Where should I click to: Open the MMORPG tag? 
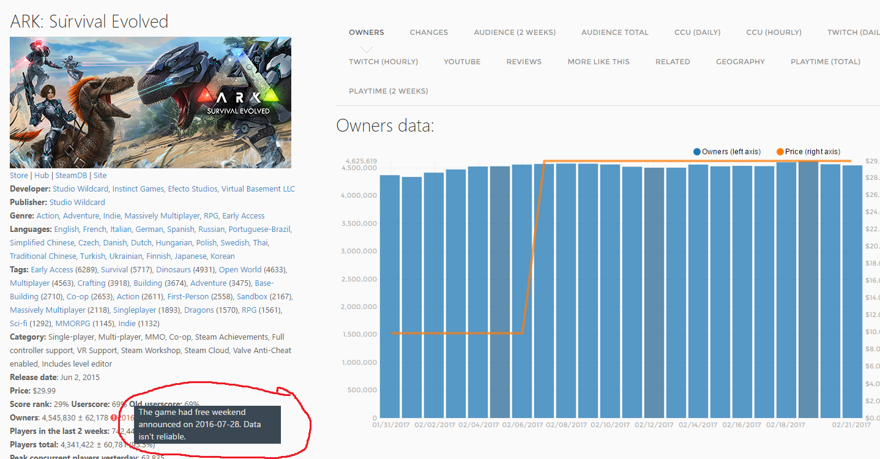point(72,324)
